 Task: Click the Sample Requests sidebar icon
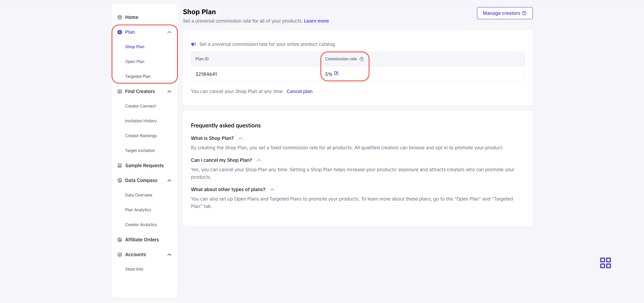[120, 165]
